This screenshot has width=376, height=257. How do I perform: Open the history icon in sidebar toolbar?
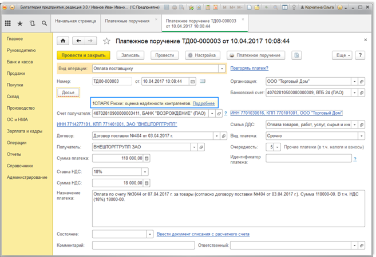click(x=32, y=23)
